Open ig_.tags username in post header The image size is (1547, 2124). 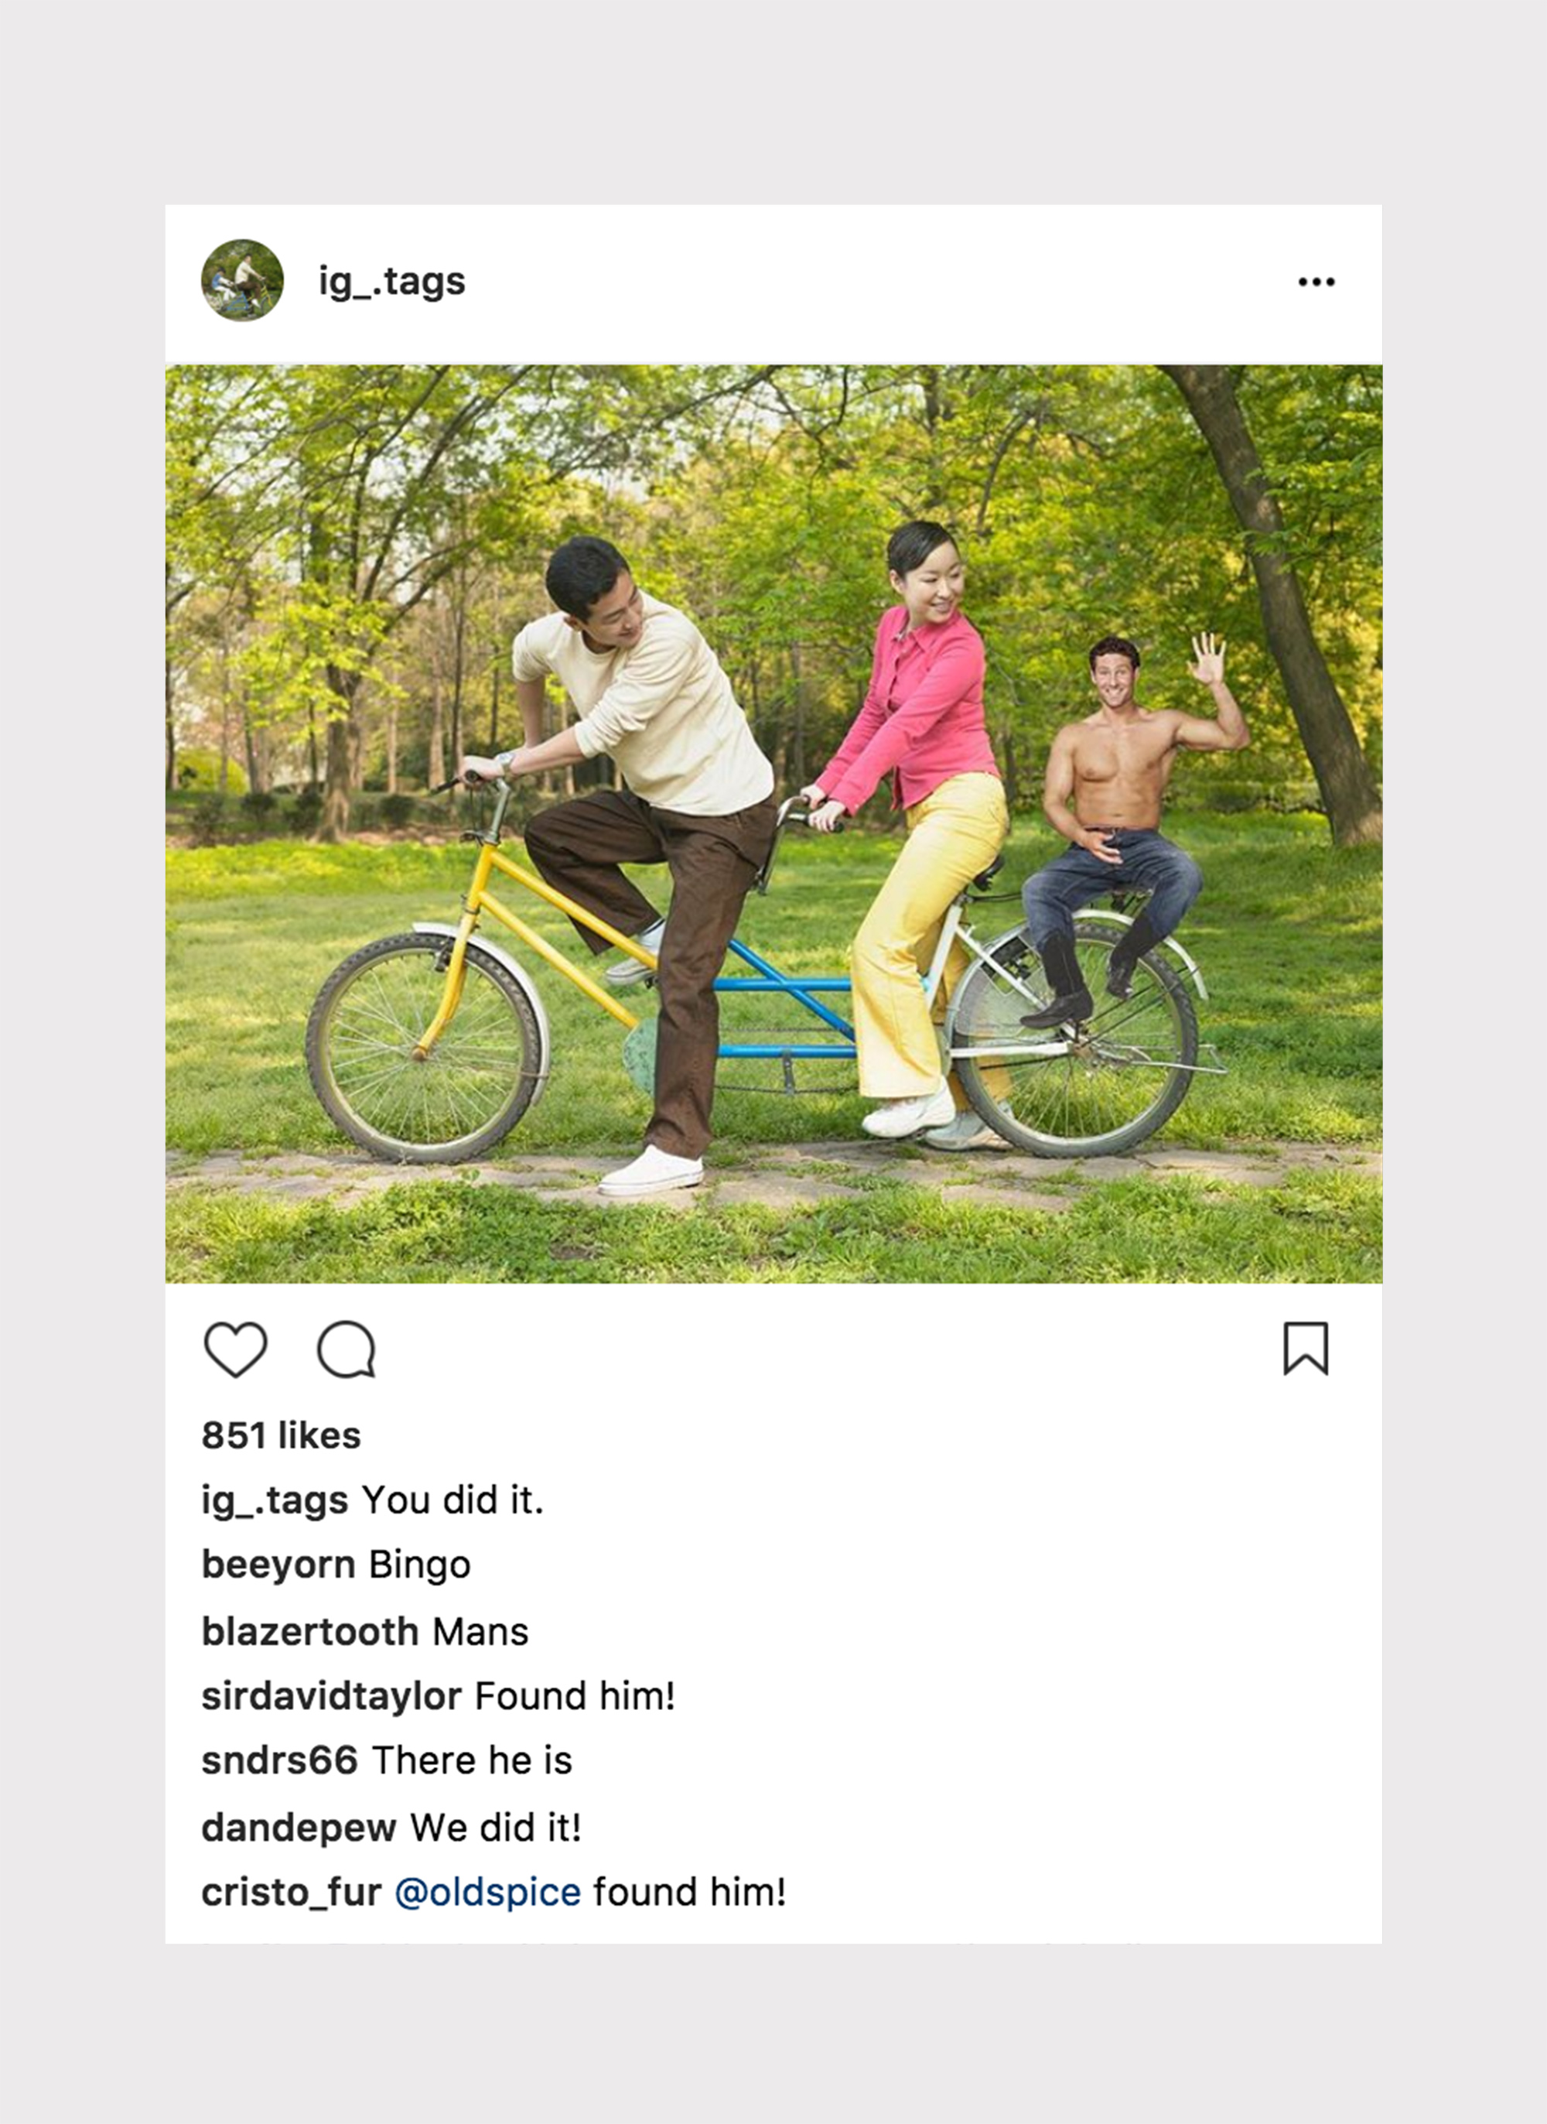pyautogui.click(x=392, y=282)
